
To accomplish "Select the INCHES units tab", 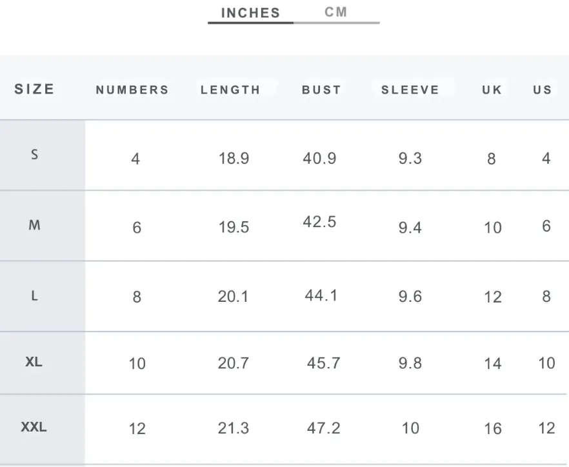I will pos(250,13).
